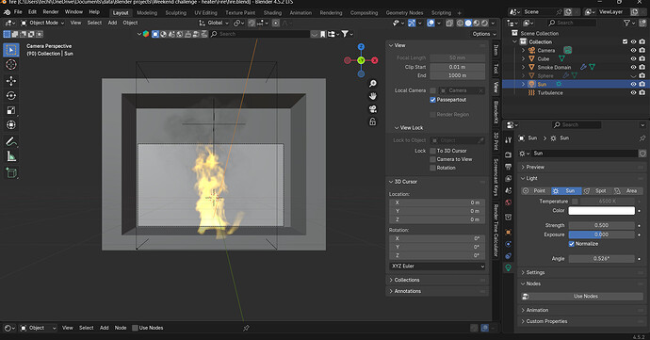Click the zoom view magnifier icon

point(373,84)
